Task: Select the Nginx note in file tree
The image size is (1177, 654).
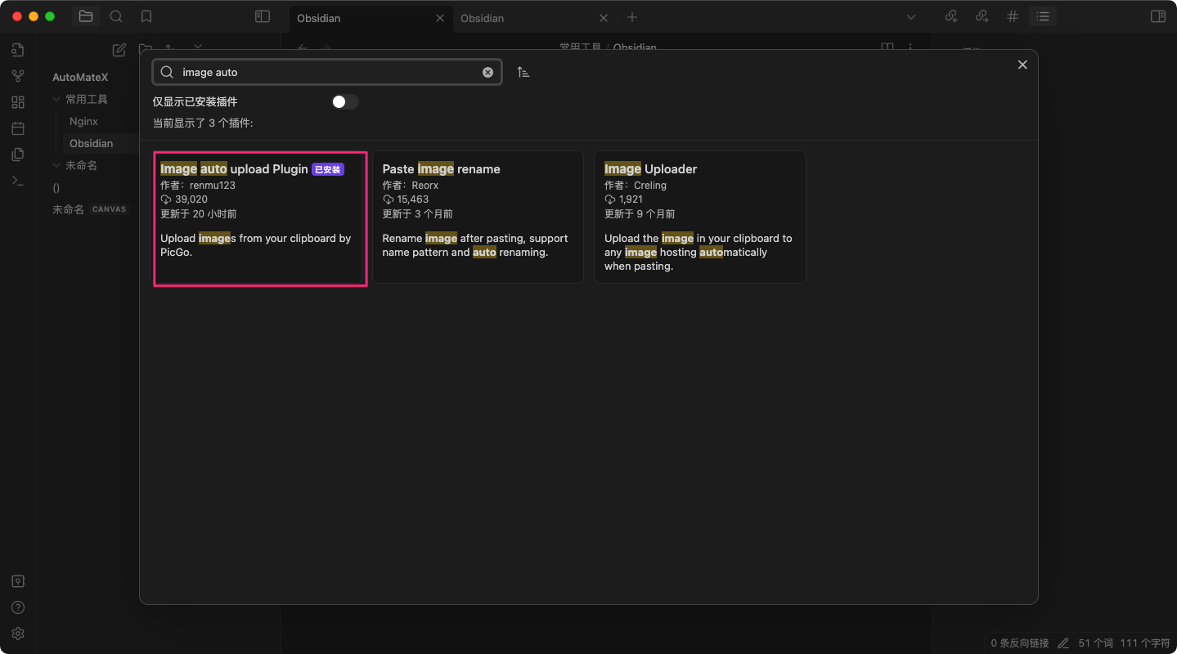Action: click(x=83, y=121)
